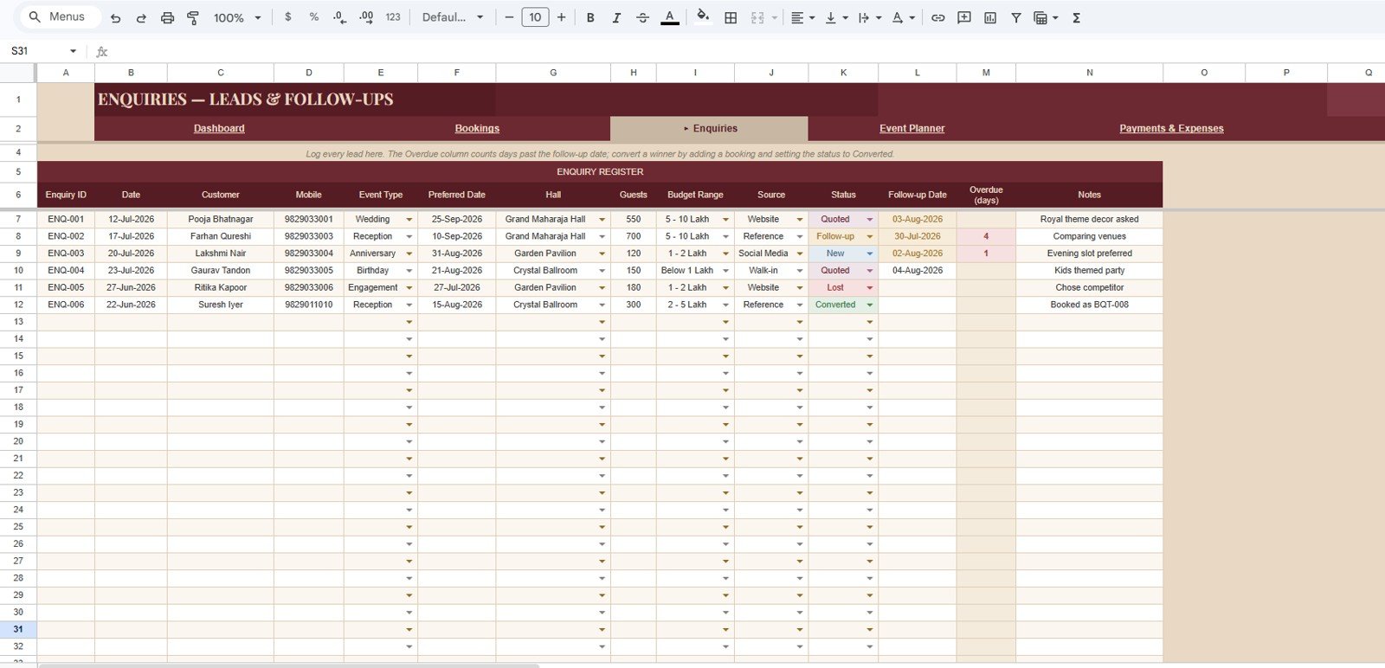Open horizontal align options
Viewport: 1385px width, 668px height.
pyautogui.click(x=802, y=17)
